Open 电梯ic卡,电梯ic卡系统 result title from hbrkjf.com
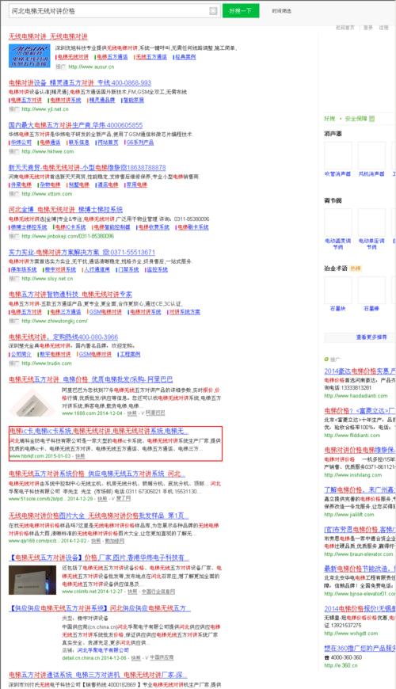The height and width of the screenshot is (689, 396). 99,431
